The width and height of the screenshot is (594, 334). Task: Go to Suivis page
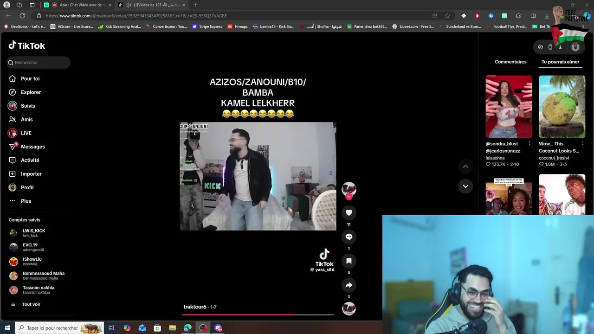(22, 106)
